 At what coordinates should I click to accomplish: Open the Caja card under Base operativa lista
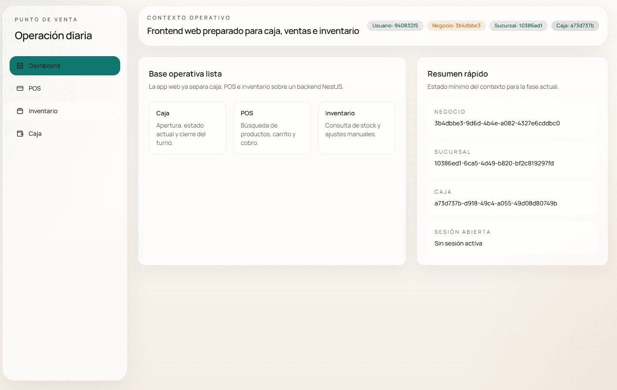click(x=187, y=128)
